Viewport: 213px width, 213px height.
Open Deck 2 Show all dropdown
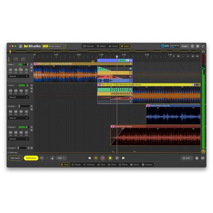[x=18, y=97]
